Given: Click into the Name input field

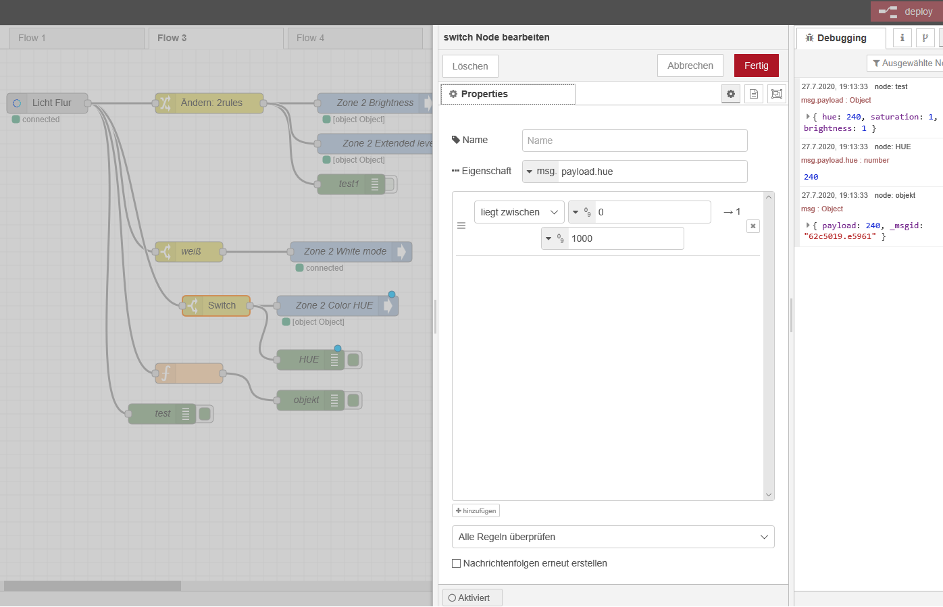Looking at the screenshot, I should (635, 140).
